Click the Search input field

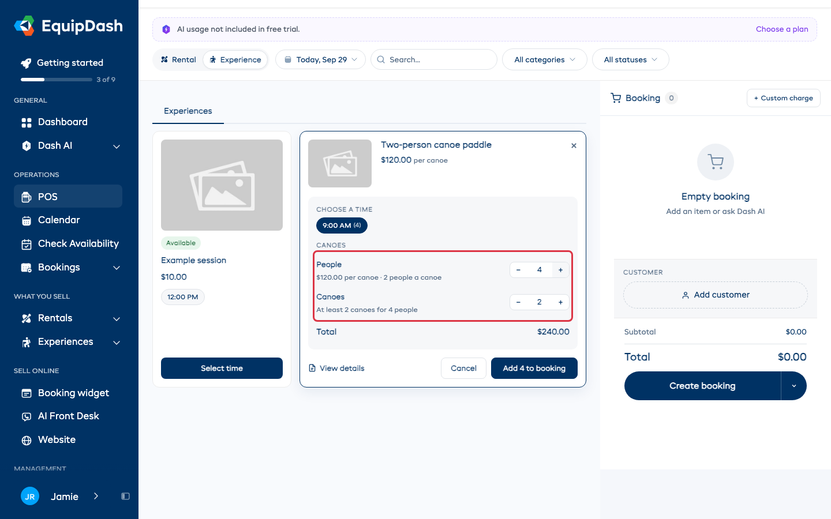(434, 59)
